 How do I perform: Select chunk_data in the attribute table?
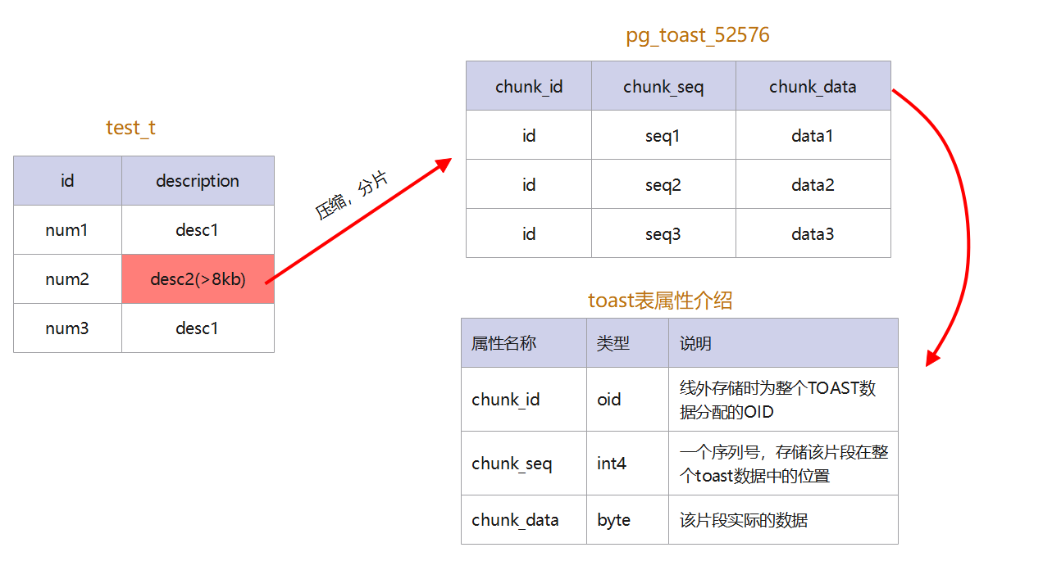tap(524, 520)
